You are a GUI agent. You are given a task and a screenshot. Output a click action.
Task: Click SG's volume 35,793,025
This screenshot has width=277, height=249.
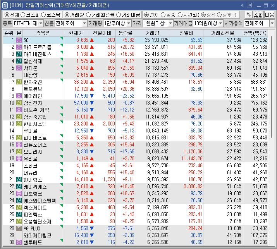click(x=157, y=40)
